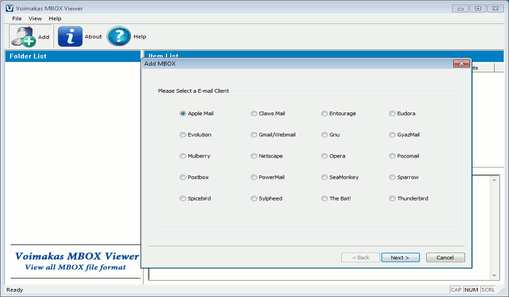Open the About info icon
Viewport: 509px width, 297px height.
click(70, 37)
